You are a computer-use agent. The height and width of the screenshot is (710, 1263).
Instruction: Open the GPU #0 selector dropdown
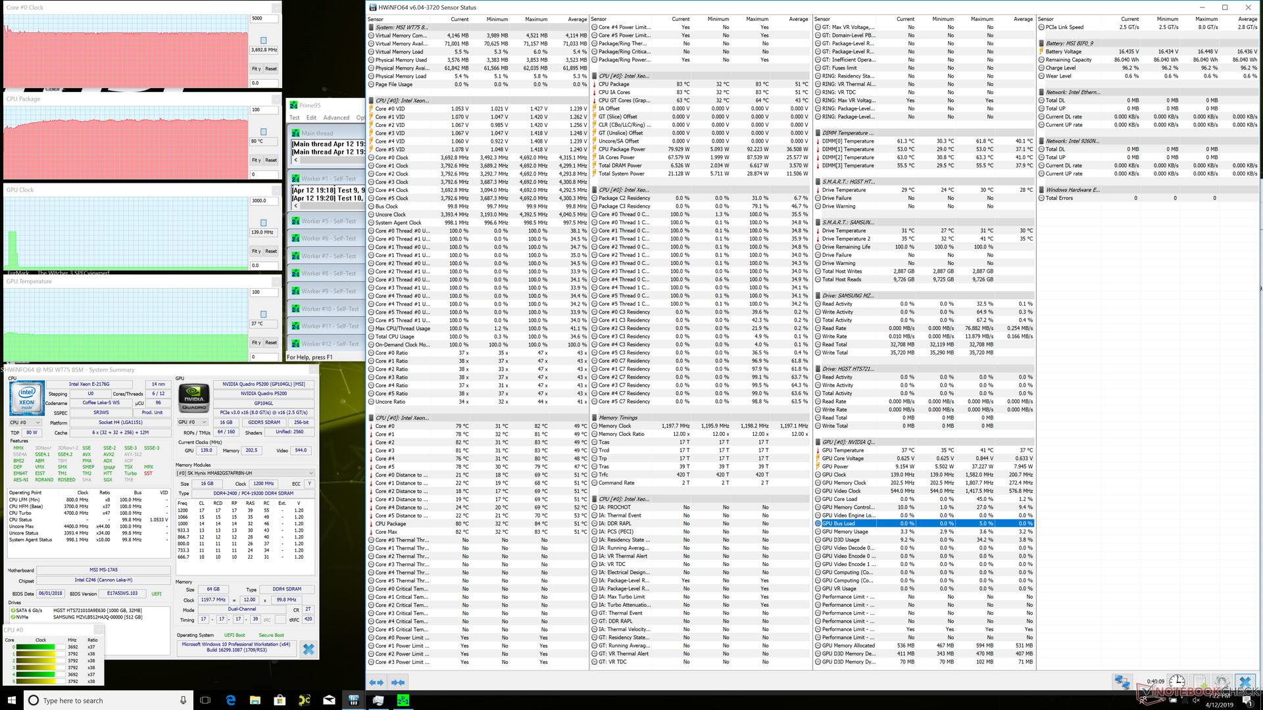(193, 422)
